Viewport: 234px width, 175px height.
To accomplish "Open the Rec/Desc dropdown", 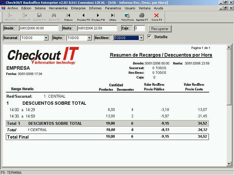I will pos(141,38).
